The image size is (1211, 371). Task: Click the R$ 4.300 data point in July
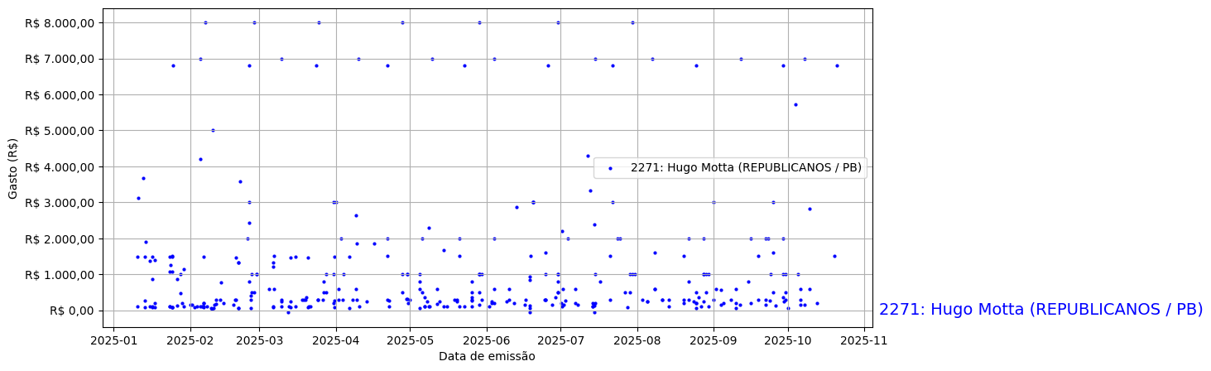click(x=588, y=156)
